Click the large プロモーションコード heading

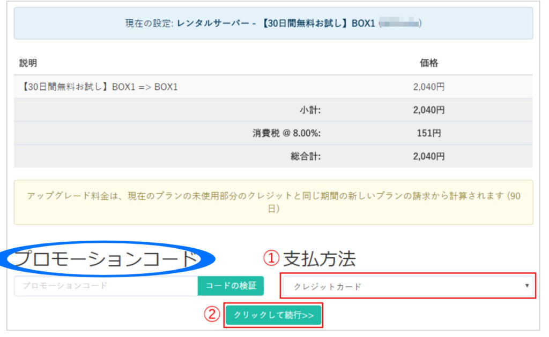coord(106,259)
